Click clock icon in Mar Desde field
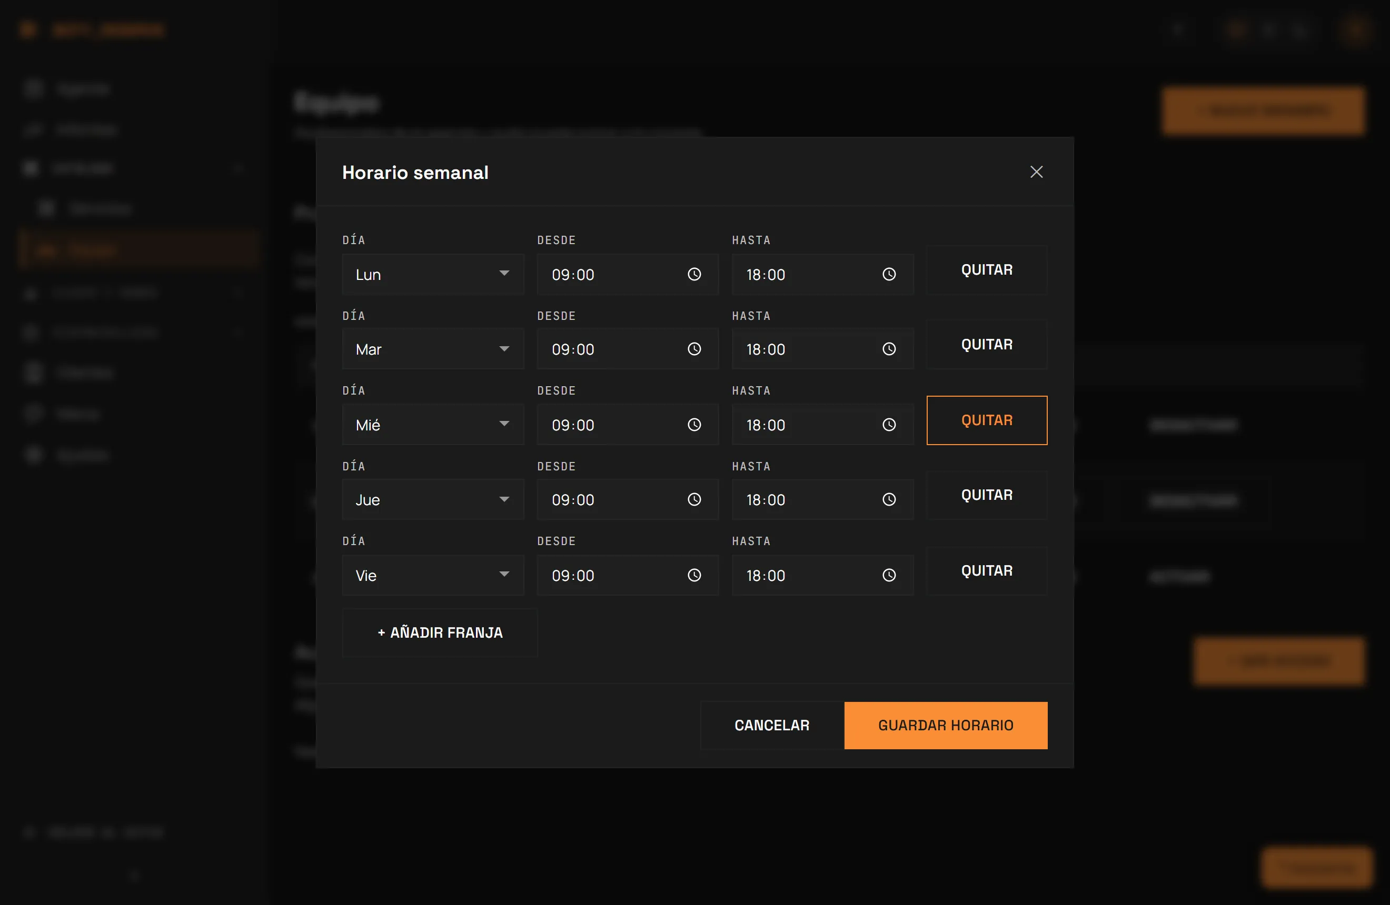 coord(694,349)
